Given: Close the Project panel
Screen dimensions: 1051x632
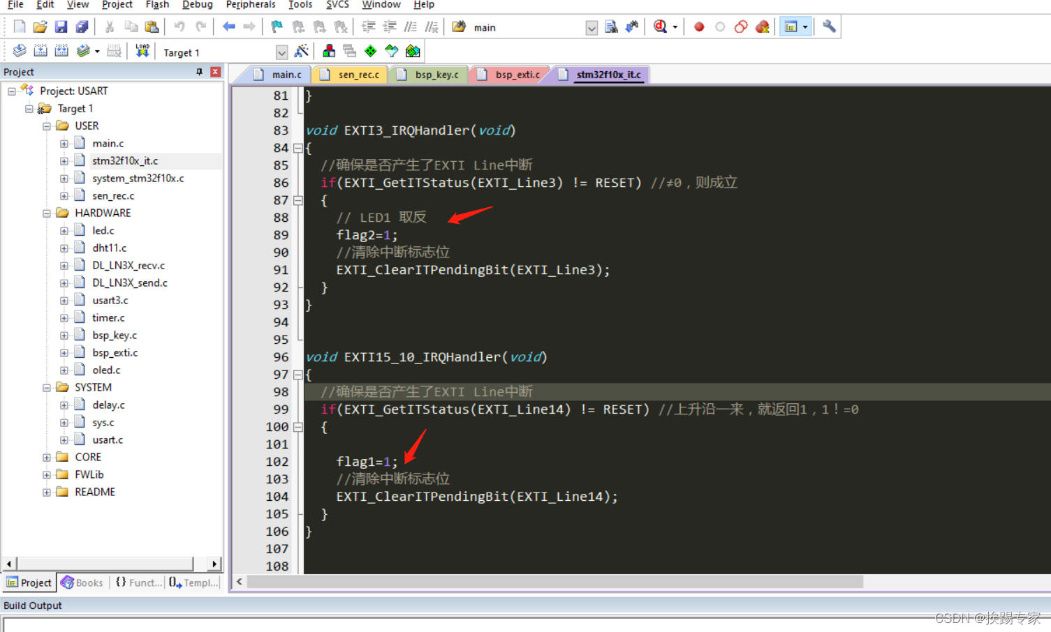Looking at the screenshot, I should point(215,72).
